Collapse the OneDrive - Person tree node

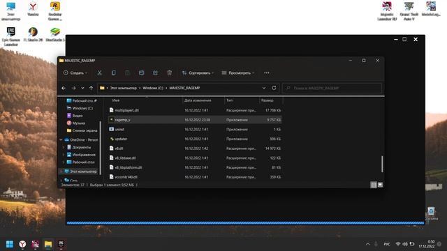(x=61, y=139)
